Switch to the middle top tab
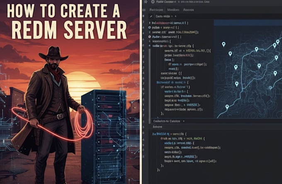This screenshot has width=282, height=184. click(x=173, y=10)
